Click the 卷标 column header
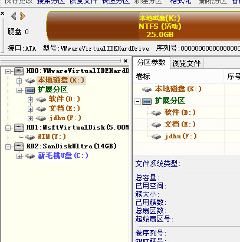Image resolution: width=240 pixels, height=242 pixels. click(x=179, y=77)
